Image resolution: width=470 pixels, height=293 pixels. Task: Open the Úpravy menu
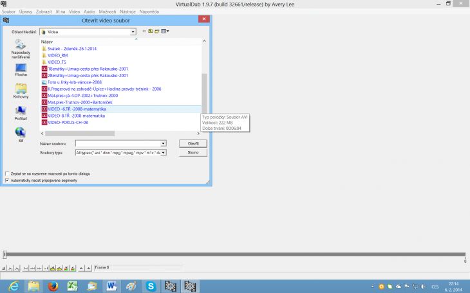click(26, 12)
